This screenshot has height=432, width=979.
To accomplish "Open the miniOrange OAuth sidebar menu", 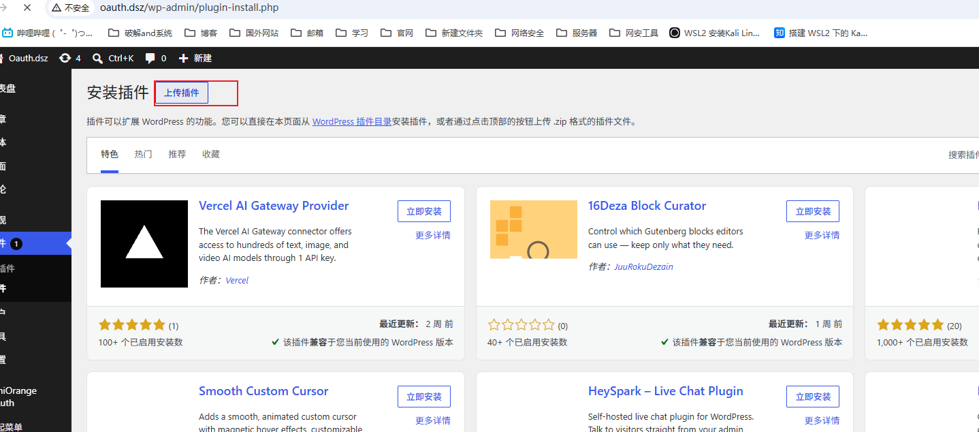I will tap(35, 397).
